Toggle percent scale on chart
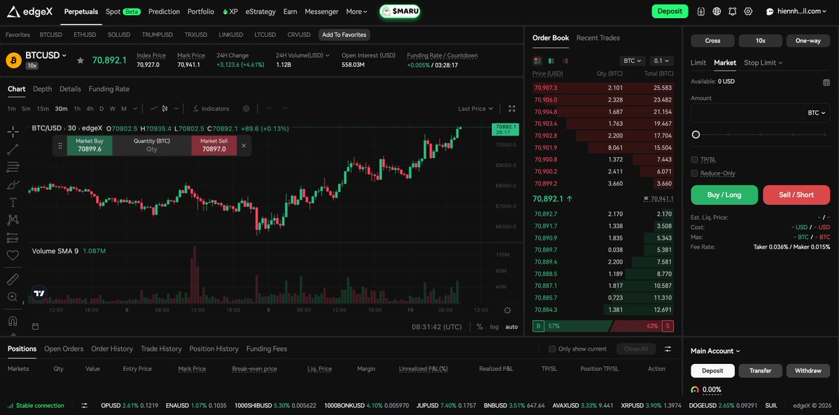 [x=479, y=327]
